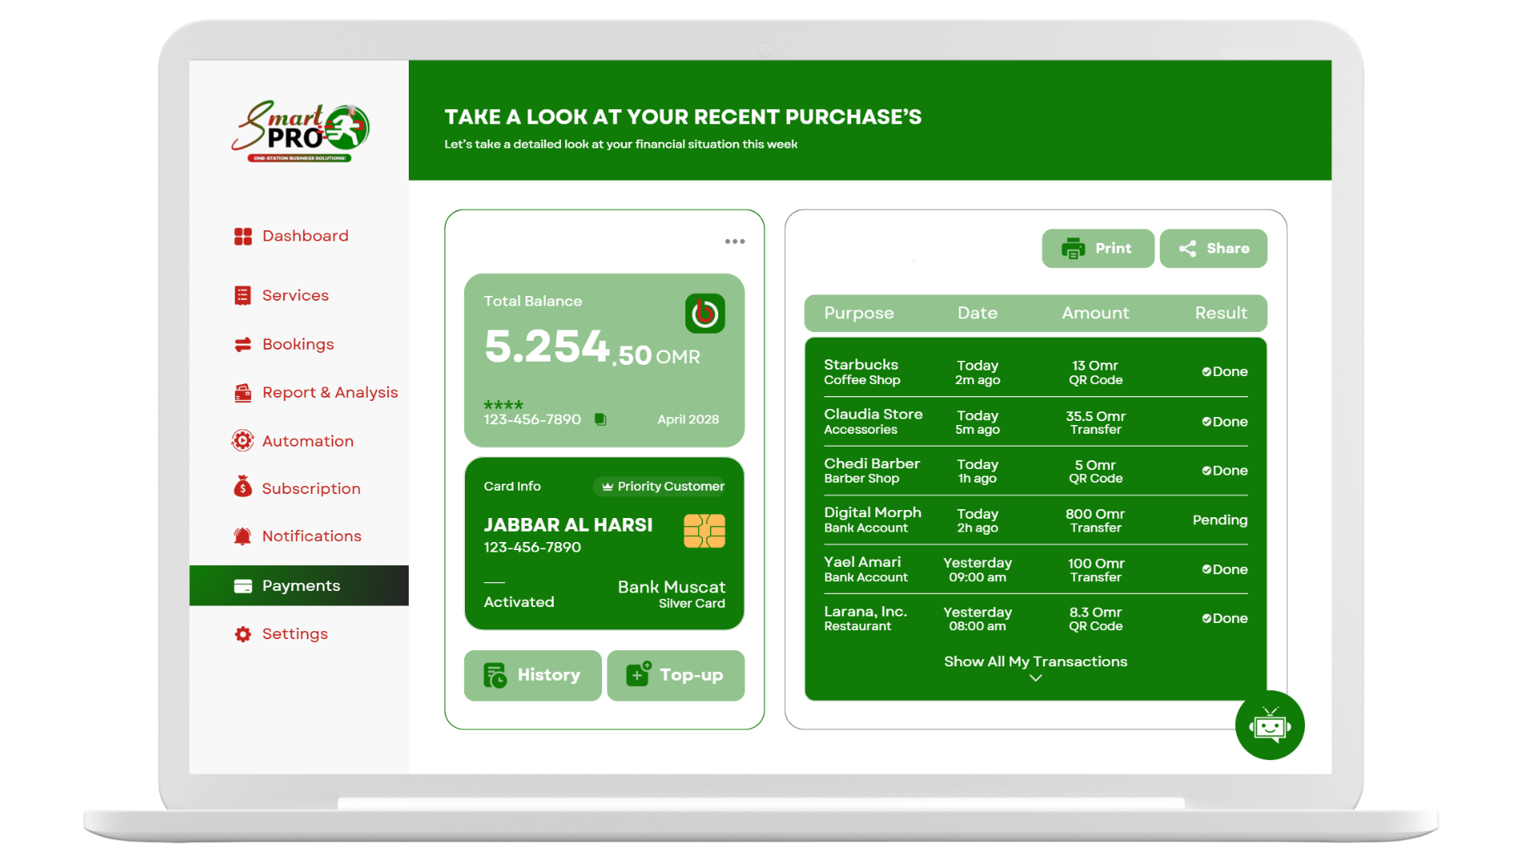
Task: Open Report & Analysis menu item
Action: pos(329,392)
